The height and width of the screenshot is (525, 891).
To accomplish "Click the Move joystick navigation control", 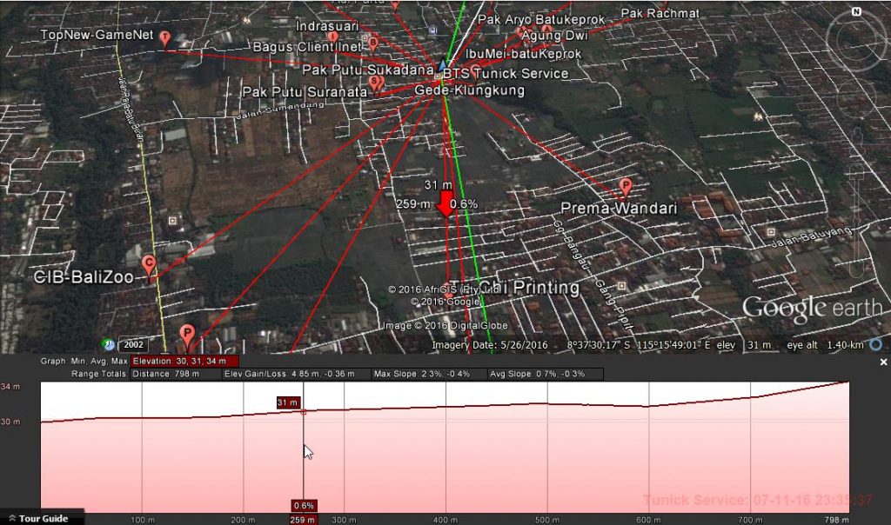I will click(x=856, y=97).
